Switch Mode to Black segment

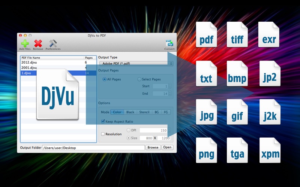130,112
